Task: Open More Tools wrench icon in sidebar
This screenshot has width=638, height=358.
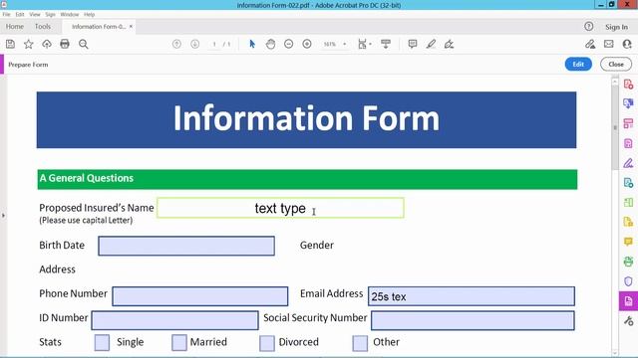Action: pos(628,321)
